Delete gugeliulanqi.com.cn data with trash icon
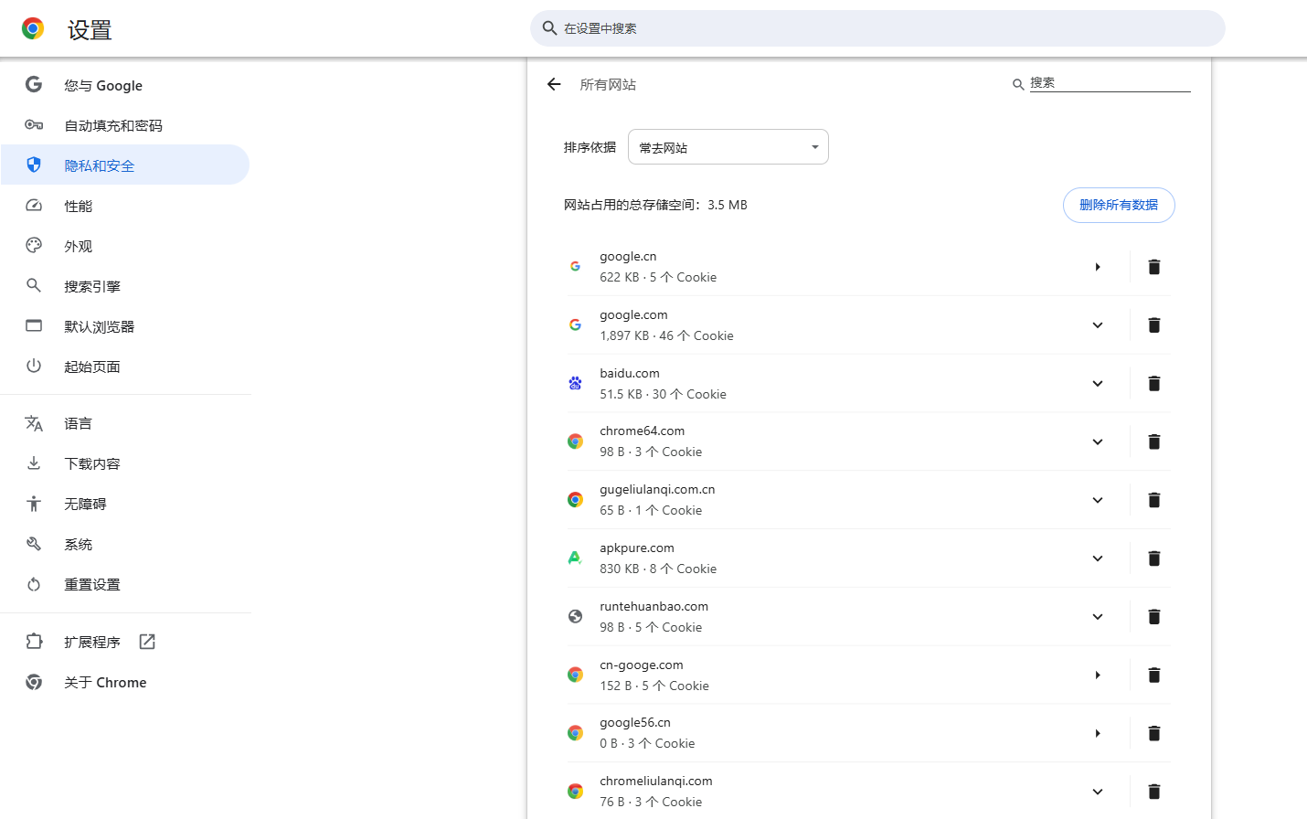The height and width of the screenshot is (819, 1307). point(1153,500)
